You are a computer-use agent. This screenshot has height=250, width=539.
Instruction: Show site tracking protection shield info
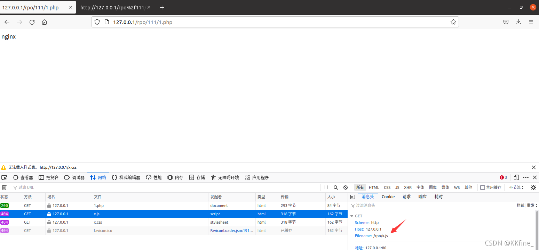point(97,22)
